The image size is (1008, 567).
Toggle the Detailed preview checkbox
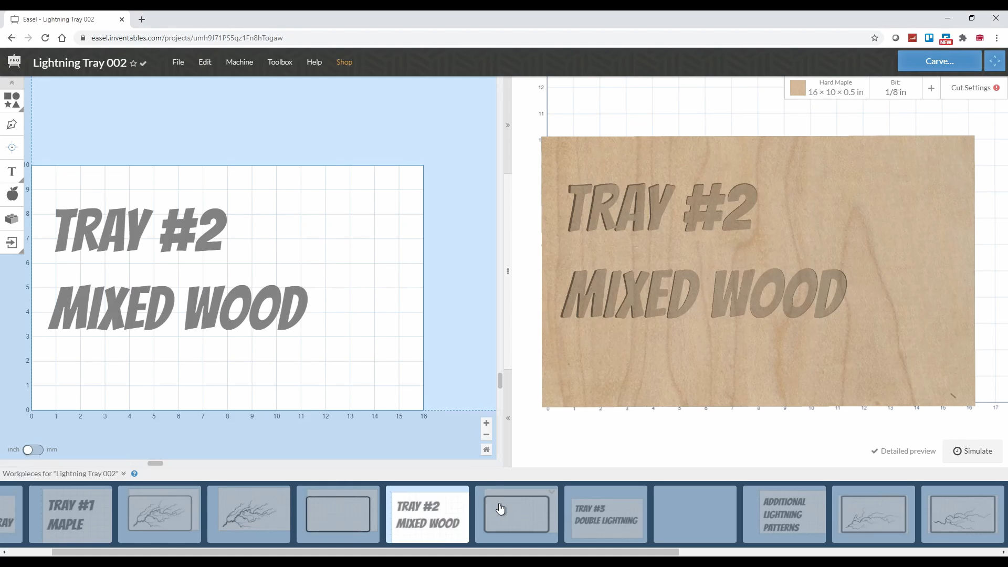coord(903,451)
